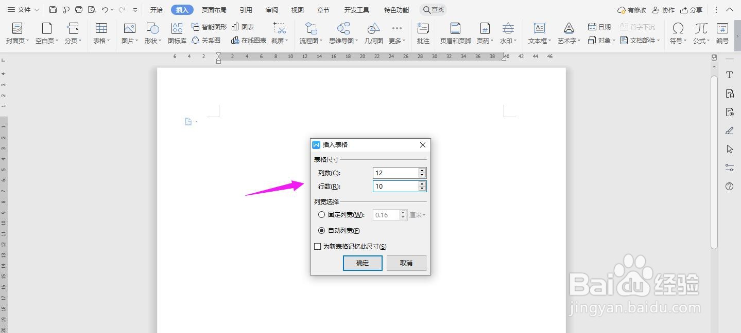The image size is (741, 333).
Task: Switch to the 审阅 tab
Action: point(272,10)
